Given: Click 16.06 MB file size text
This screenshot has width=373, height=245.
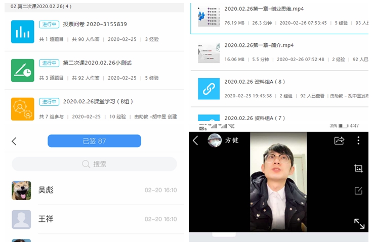Looking at the screenshot, I should click(234, 59).
